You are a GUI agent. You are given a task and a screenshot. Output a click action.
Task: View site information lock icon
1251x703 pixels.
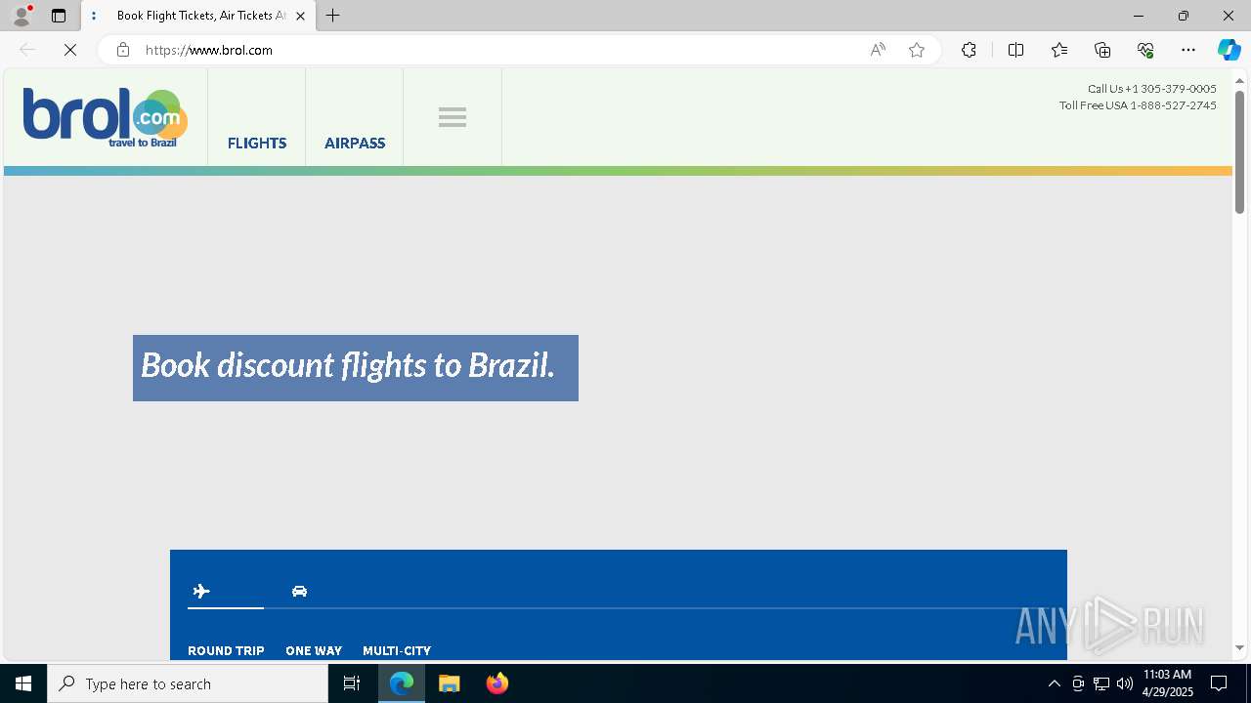(x=122, y=50)
